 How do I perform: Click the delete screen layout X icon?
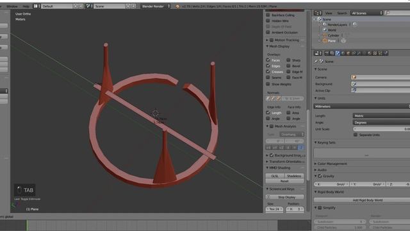point(81,6)
